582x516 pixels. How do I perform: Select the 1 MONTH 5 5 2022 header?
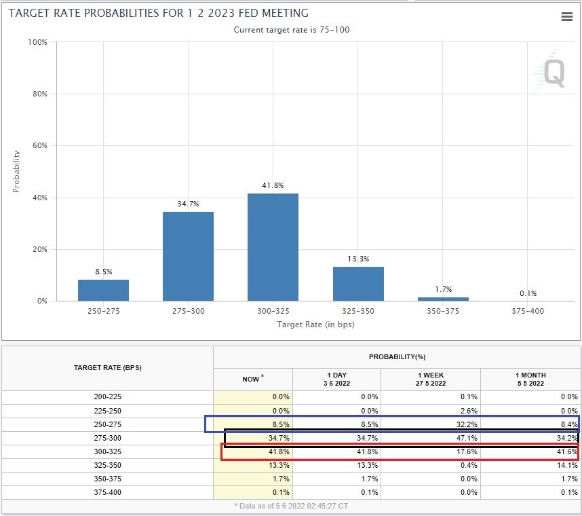pyautogui.click(x=530, y=379)
